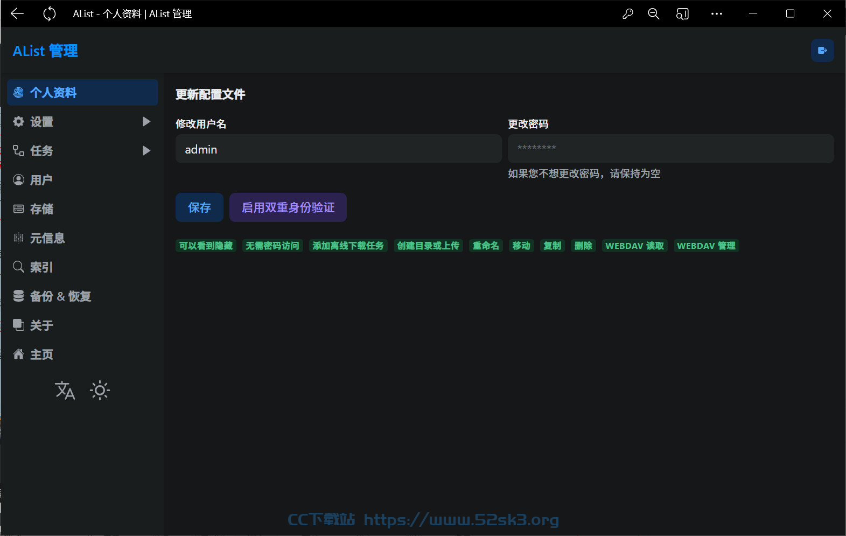The width and height of the screenshot is (846, 536).
Task: Click the database icon beside 备份 & 恢复
Action: [18, 296]
